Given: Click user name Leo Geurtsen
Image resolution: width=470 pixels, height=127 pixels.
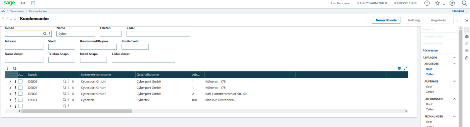Looking at the screenshot, I should click(340, 3).
